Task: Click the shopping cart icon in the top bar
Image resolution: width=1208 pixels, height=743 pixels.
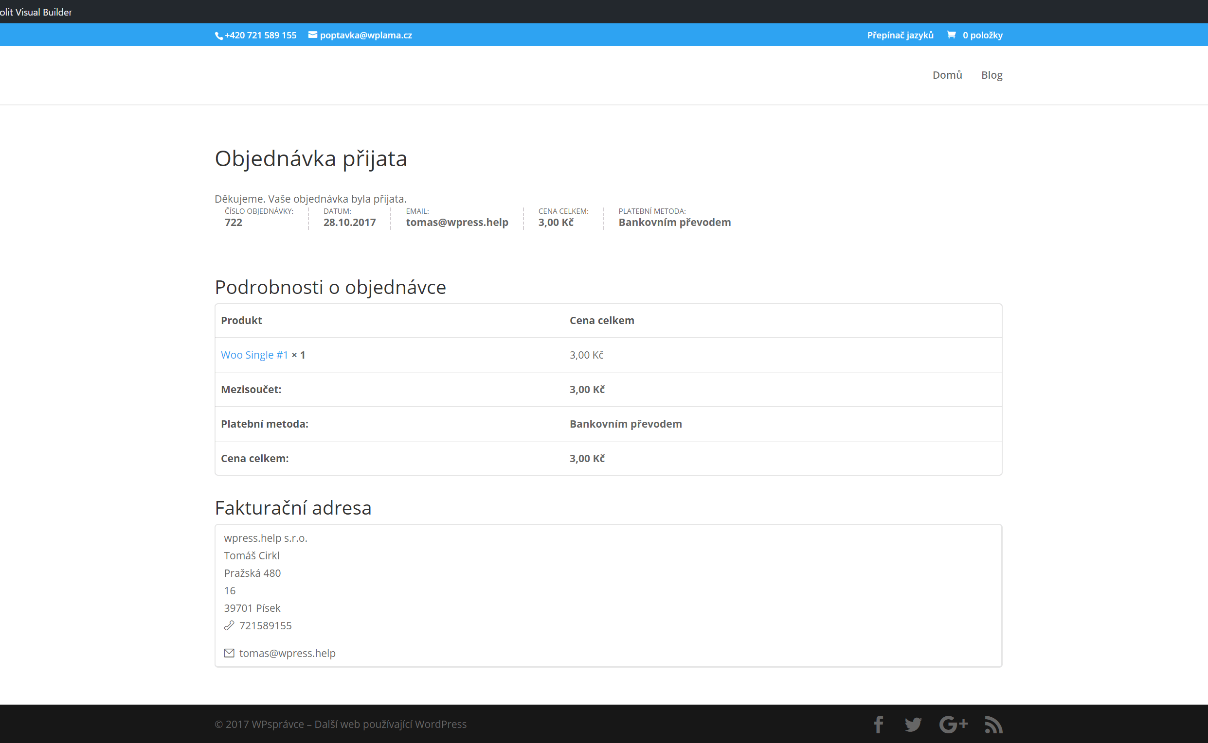Action: 952,35
